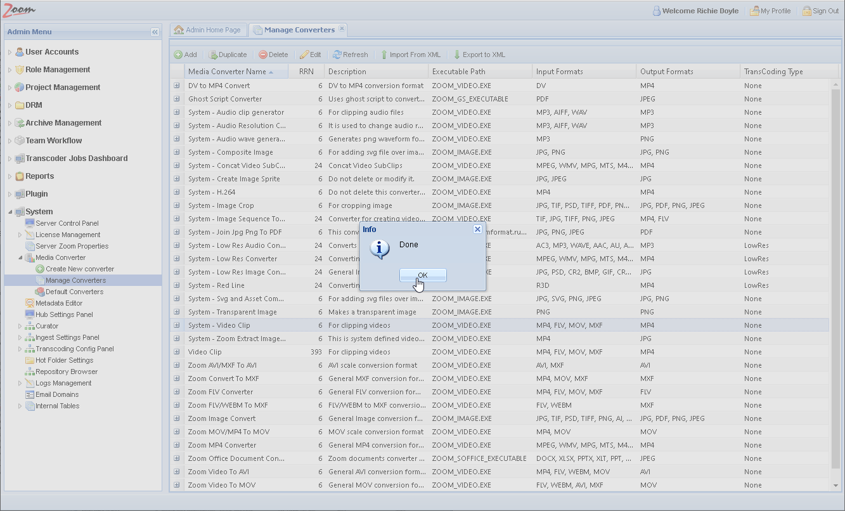The image size is (845, 511).
Task: Click DRM folder icon
Action: 20,105
